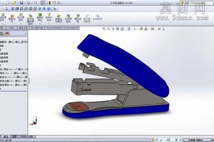Open Hide/Show Items glasses icon

(x=135, y=29)
